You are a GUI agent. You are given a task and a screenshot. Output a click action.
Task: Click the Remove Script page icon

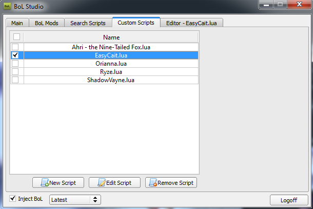[153, 182]
